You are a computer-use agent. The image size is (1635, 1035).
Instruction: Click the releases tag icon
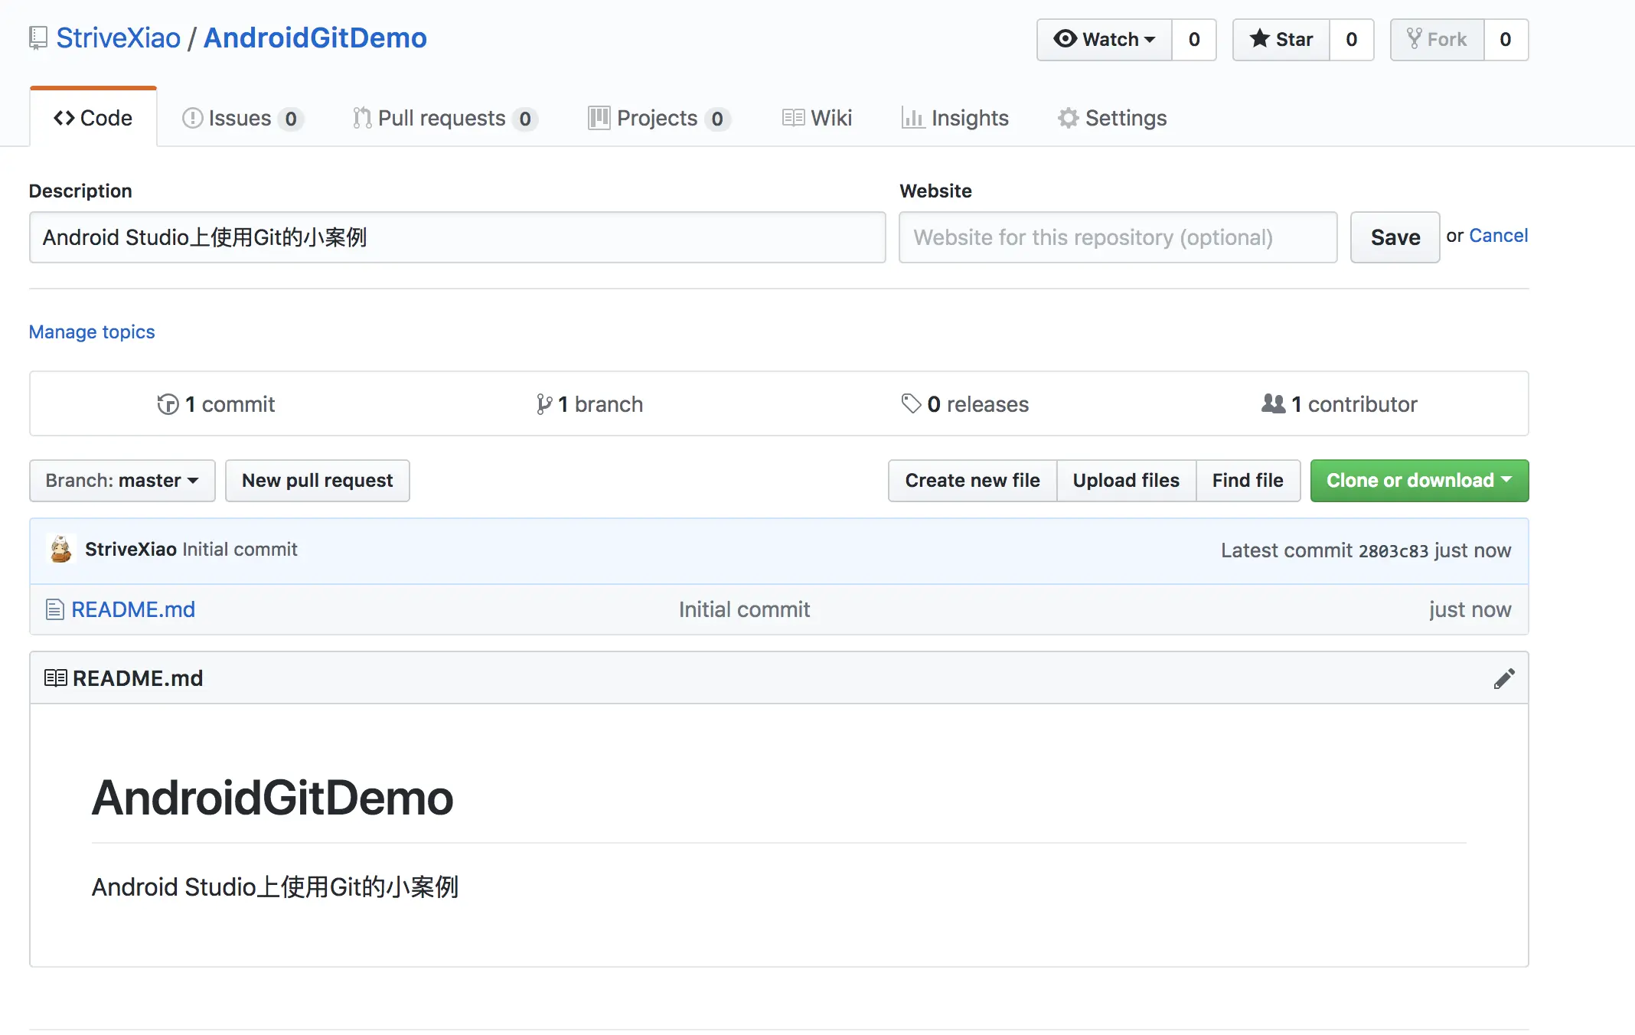[911, 403]
